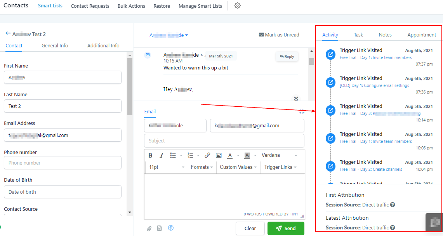Viewport: 443px width, 236px height.
Task: Click icon for Free Trial Day 3 activity
Action: (330, 110)
